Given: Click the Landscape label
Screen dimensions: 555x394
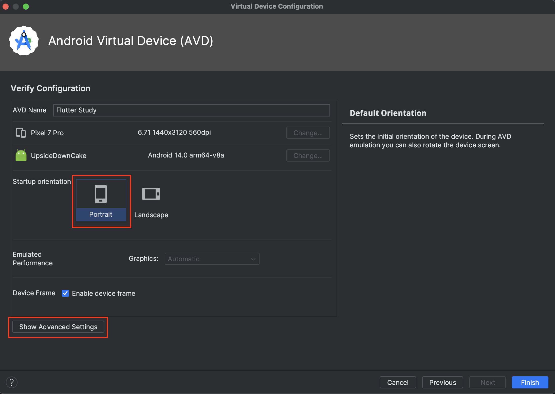Looking at the screenshot, I should click(151, 215).
